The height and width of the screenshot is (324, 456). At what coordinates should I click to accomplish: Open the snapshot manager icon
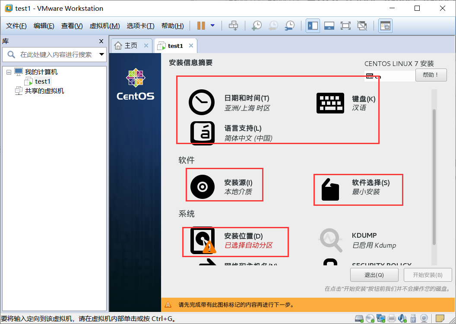click(x=290, y=25)
